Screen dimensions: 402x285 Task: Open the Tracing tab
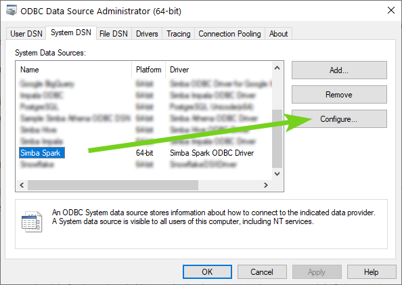tap(179, 34)
